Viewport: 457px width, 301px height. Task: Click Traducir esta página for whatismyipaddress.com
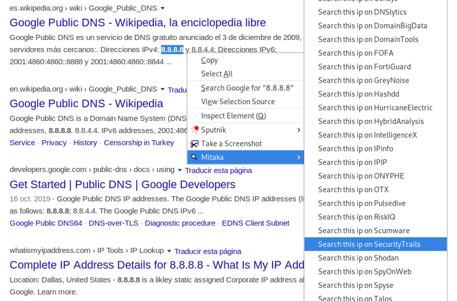[x=208, y=251]
